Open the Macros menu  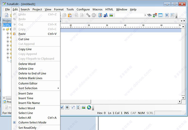97,9
